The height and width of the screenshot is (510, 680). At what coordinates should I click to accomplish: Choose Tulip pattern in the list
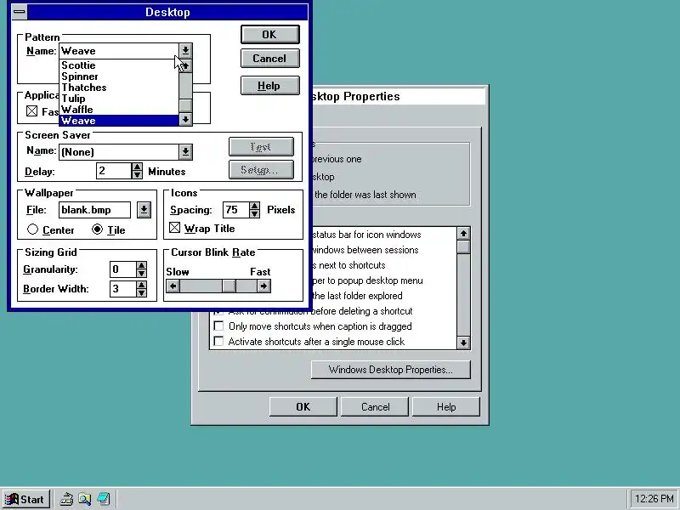coord(119,99)
